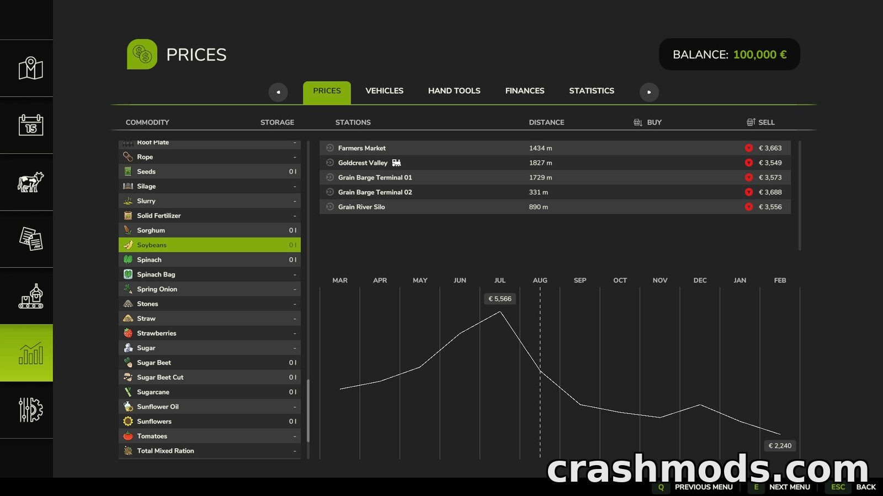883x496 pixels.
Task: Click the red trend icon for Farmers Market
Action: coord(748,148)
